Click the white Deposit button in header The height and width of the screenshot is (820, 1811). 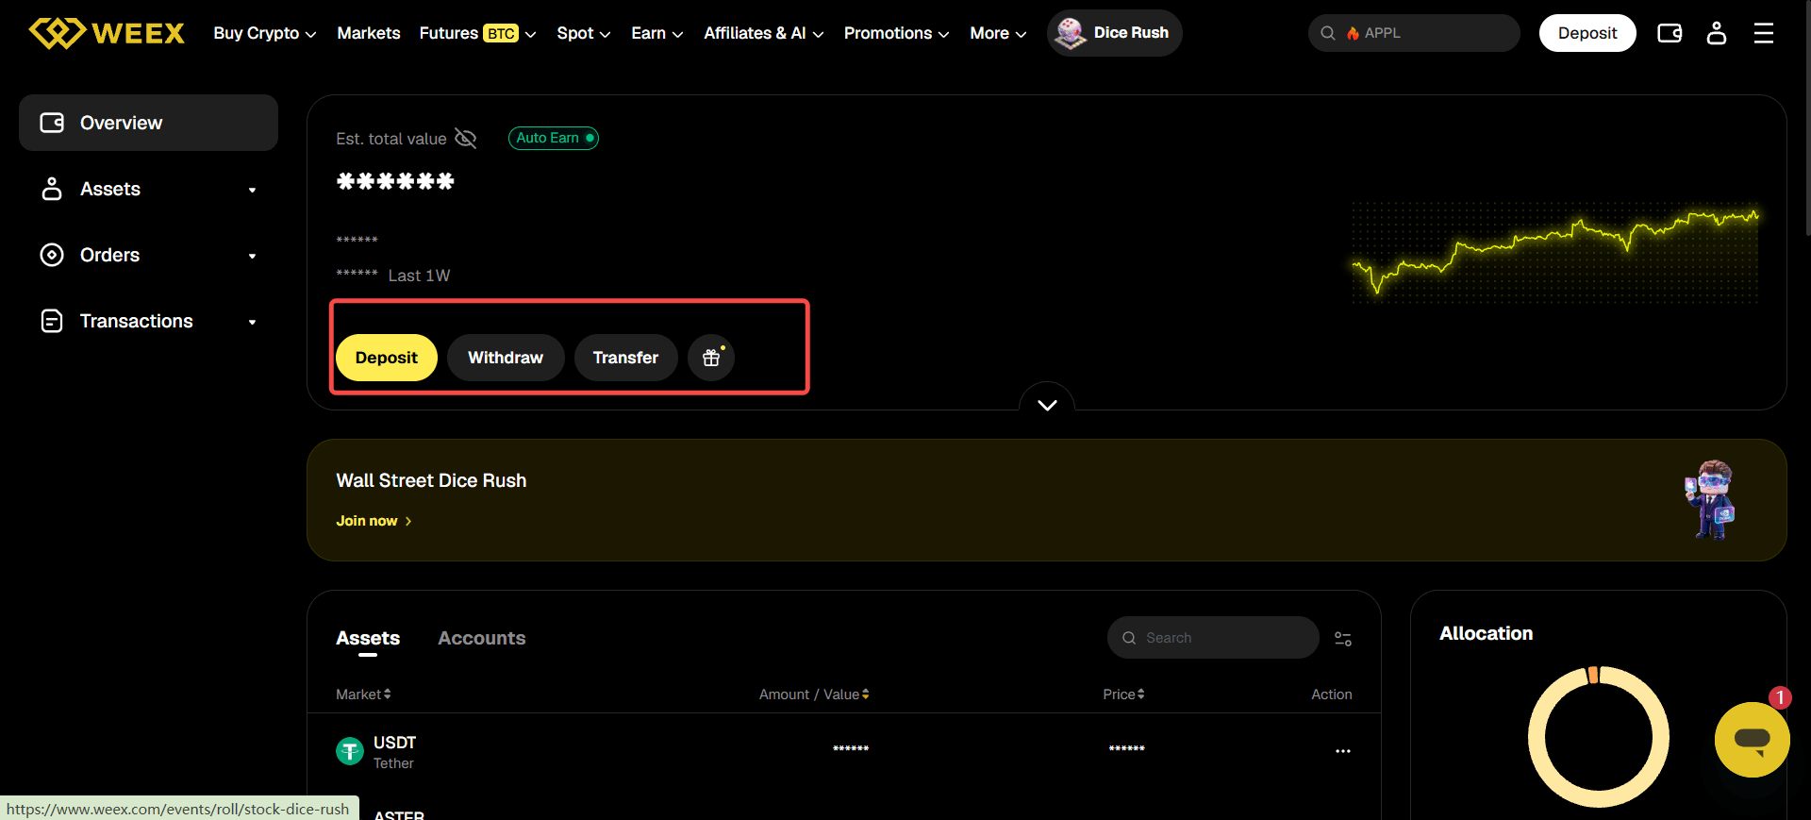click(x=1587, y=33)
